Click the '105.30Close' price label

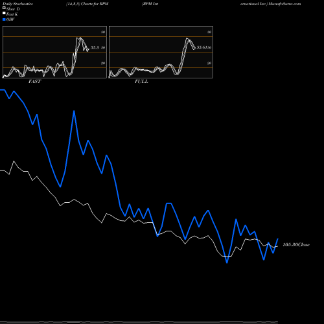296,245
